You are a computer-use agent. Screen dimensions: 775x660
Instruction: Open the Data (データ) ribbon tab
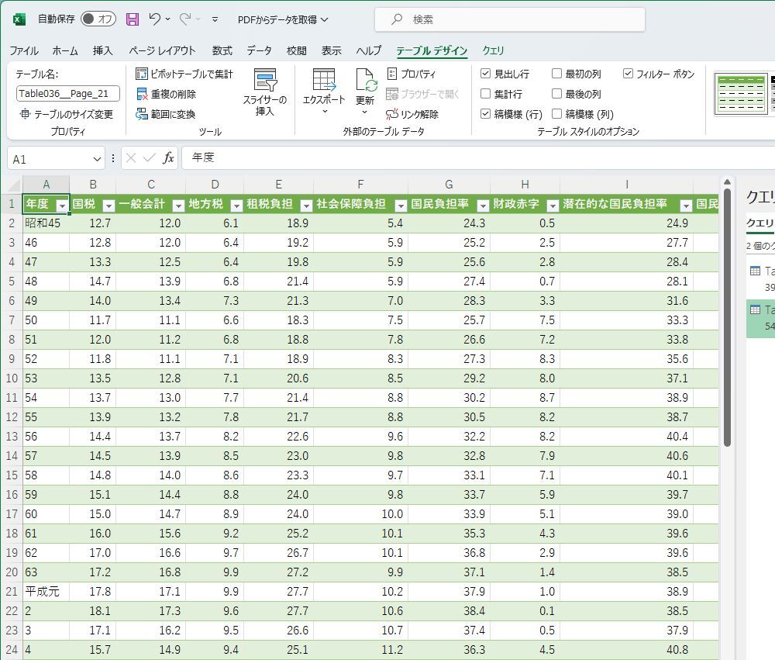pyautogui.click(x=259, y=51)
